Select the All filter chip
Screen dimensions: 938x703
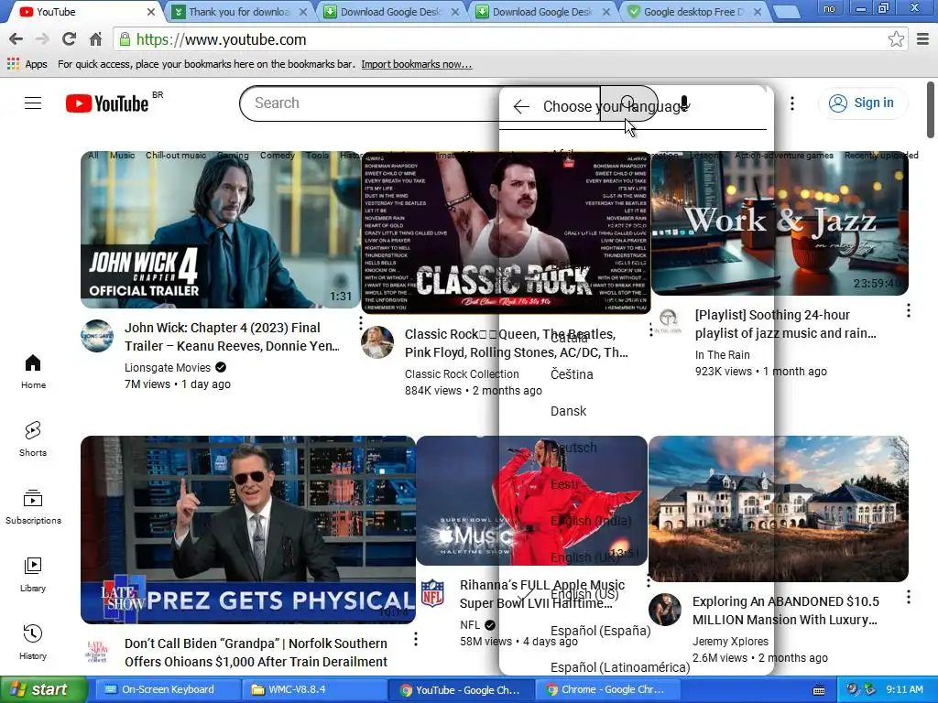pos(93,156)
